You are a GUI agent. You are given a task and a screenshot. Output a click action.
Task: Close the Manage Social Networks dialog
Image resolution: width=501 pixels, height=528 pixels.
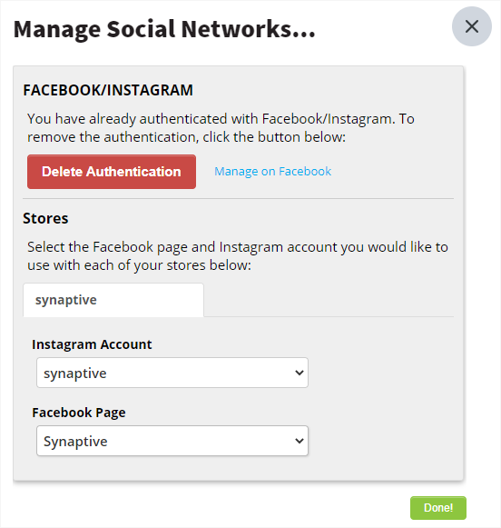coord(471,26)
